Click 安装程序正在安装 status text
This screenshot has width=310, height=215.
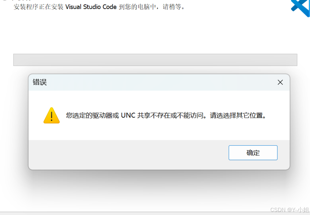[39, 7]
